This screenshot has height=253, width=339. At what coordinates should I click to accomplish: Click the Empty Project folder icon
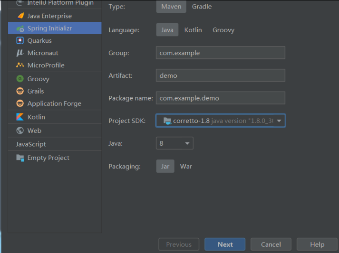[x=20, y=158]
